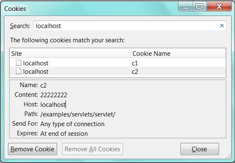Minimize the Cookies window
235x163 pixels.
click(185, 6)
